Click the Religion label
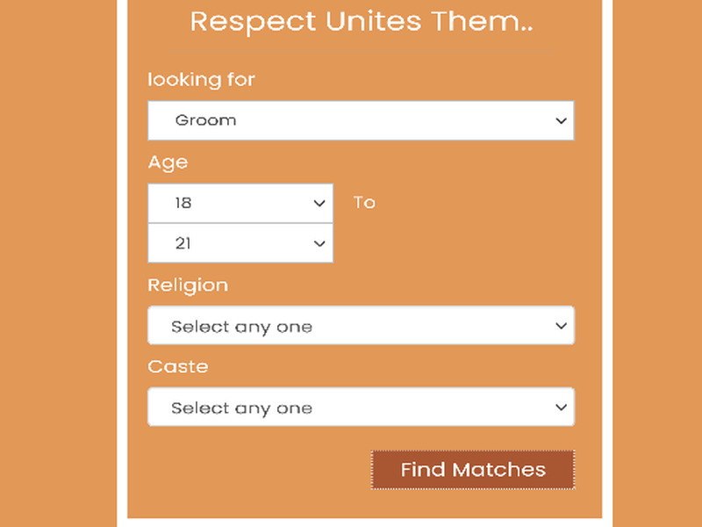 coord(188,285)
